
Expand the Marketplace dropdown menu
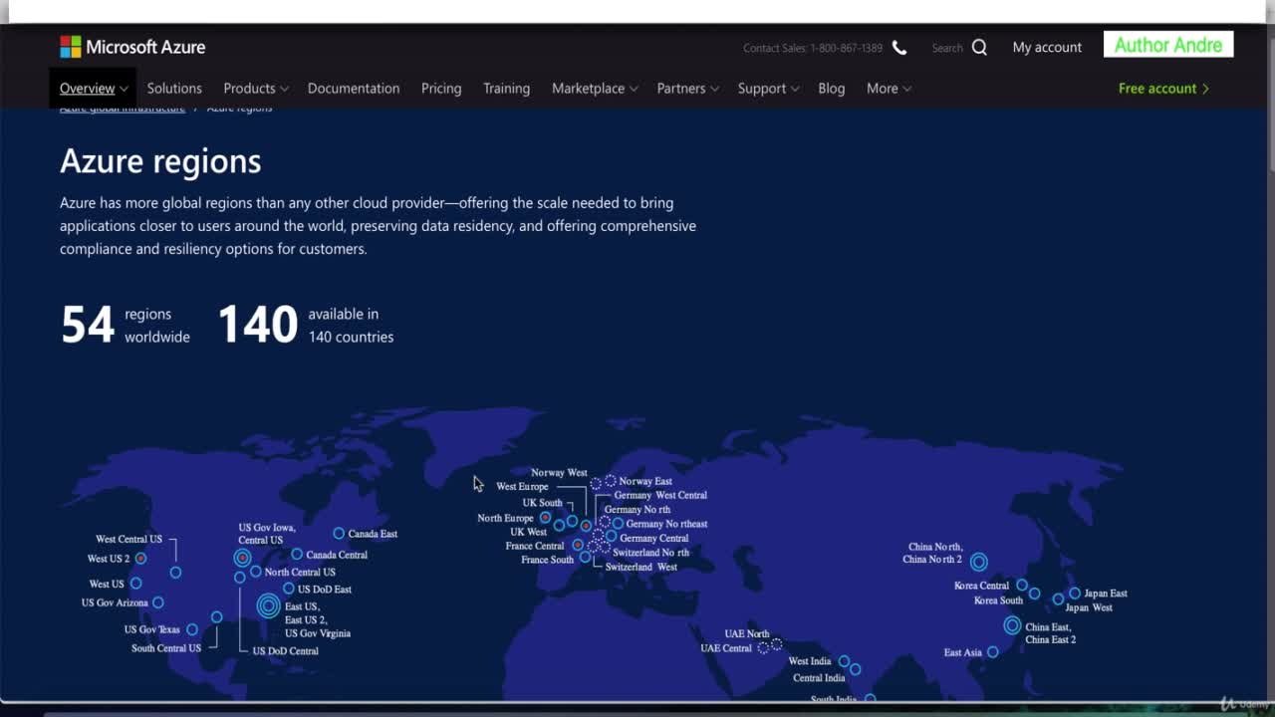pyautogui.click(x=595, y=89)
